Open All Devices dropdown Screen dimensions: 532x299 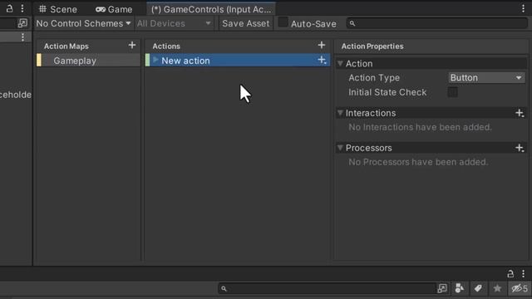[x=174, y=23]
